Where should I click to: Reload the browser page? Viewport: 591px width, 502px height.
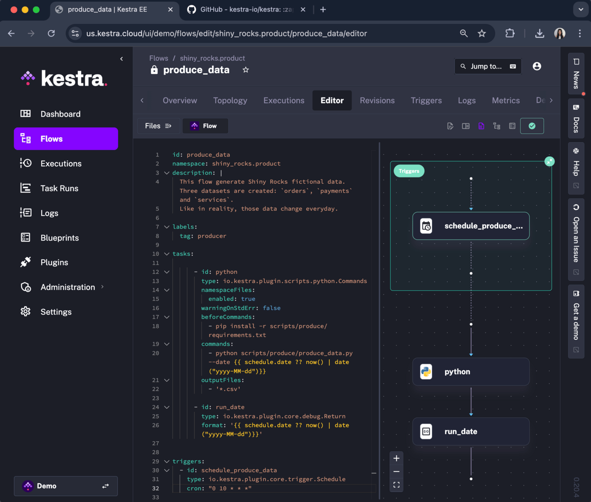point(51,33)
